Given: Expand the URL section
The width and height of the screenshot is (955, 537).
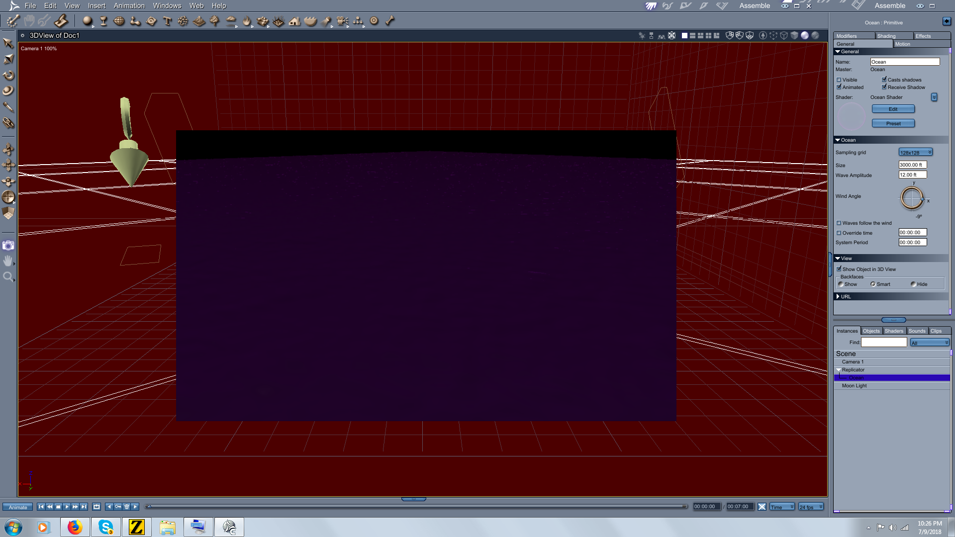Looking at the screenshot, I should 838,296.
